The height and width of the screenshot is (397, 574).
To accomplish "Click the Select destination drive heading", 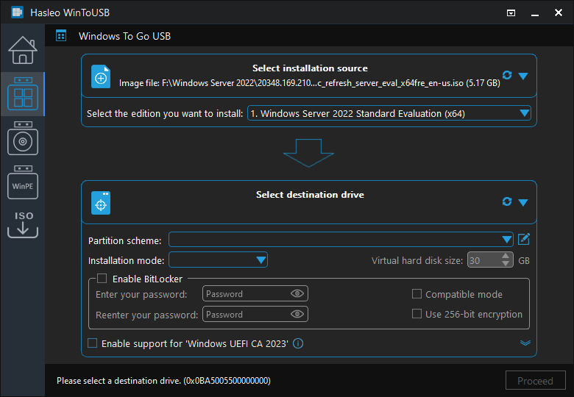I will 310,195.
